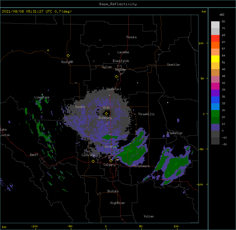Click the Innisfail city label
Screen dimensions: 236x230
114,89
